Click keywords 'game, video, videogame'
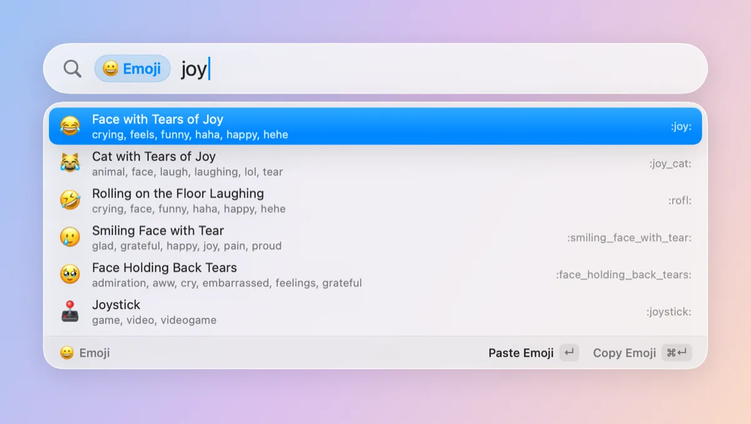The width and height of the screenshot is (751, 424). point(154,320)
